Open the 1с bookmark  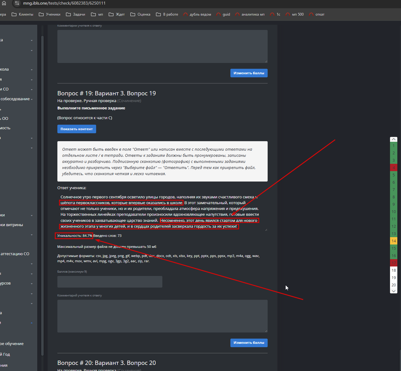275,14
